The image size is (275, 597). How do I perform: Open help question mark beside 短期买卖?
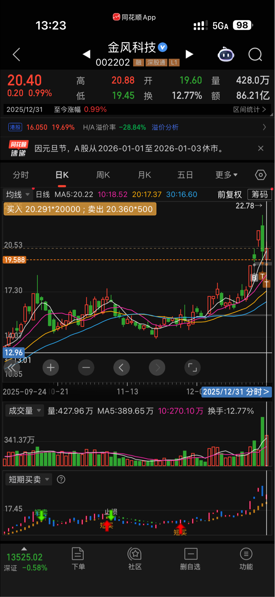point(61,479)
